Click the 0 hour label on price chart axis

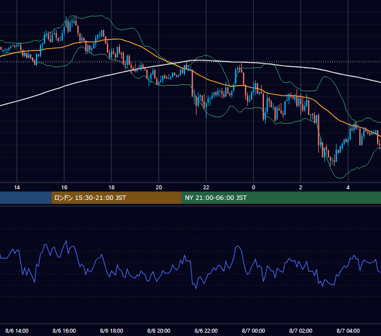[253, 188]
